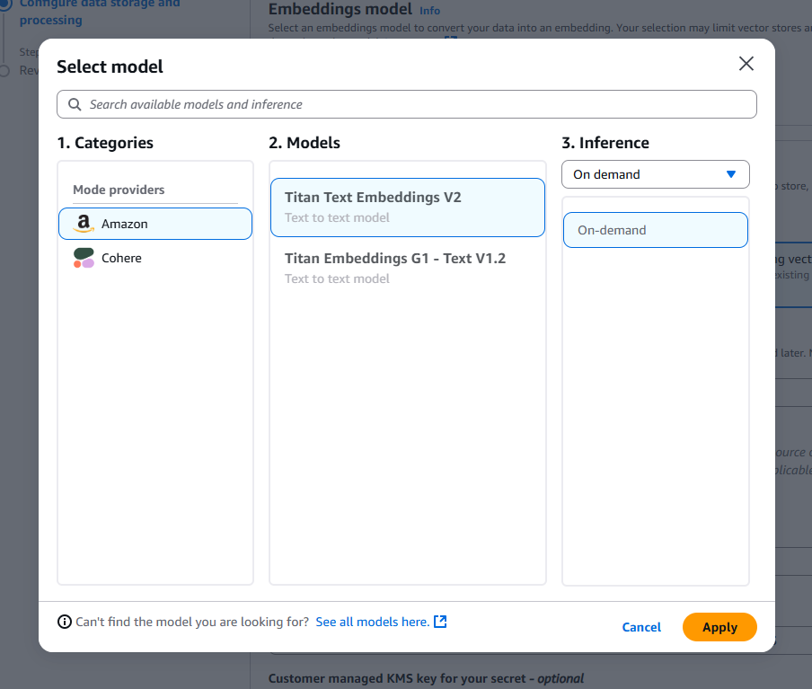Open the 'On demand' inference dropdown
This screenshot has height=689, width=812.
point(655,174)
